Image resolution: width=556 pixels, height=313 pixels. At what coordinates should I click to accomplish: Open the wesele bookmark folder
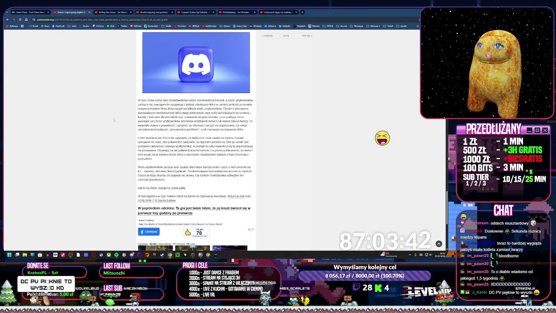click(401, 26)
